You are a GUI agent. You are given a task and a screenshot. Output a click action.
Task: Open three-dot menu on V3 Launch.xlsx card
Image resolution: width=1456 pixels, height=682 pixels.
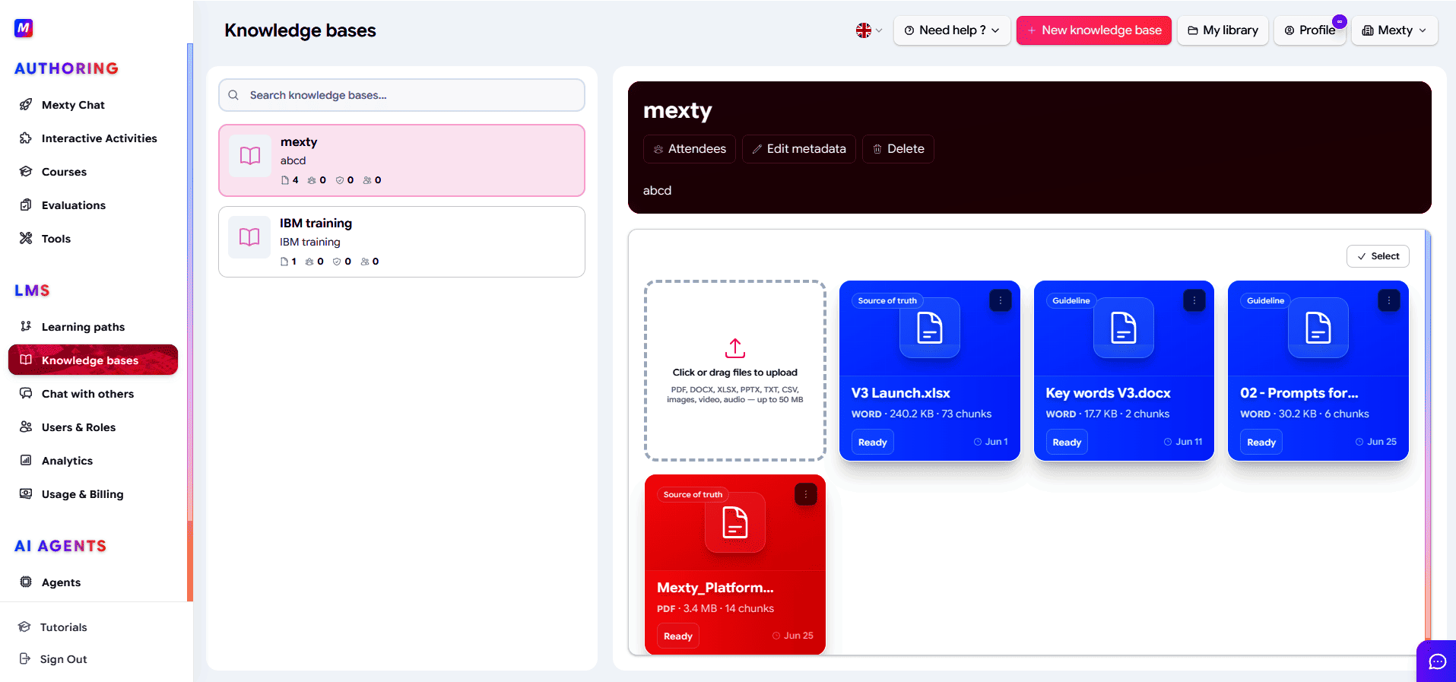tap(1000, 300)
